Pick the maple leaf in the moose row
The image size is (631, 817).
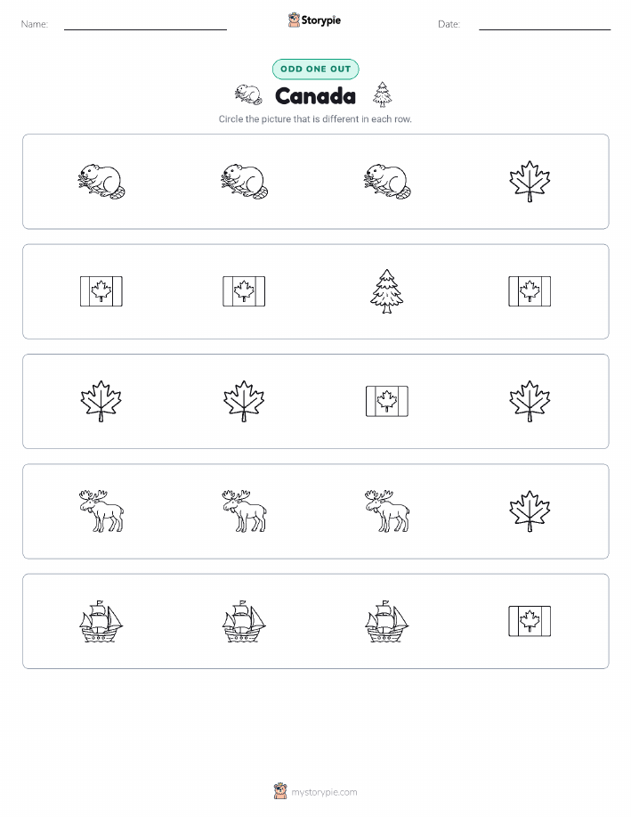[530, 511]
